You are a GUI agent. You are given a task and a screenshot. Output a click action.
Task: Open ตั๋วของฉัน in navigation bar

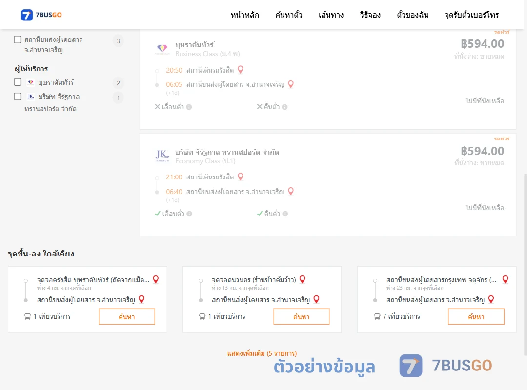coord(412,15)
